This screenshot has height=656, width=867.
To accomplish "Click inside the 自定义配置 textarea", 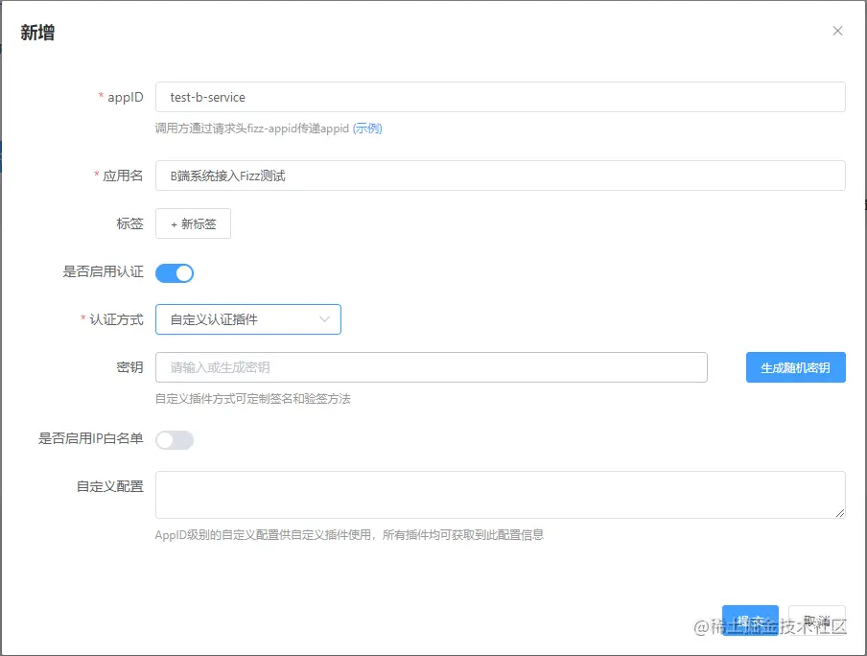I will click(499, 494).
